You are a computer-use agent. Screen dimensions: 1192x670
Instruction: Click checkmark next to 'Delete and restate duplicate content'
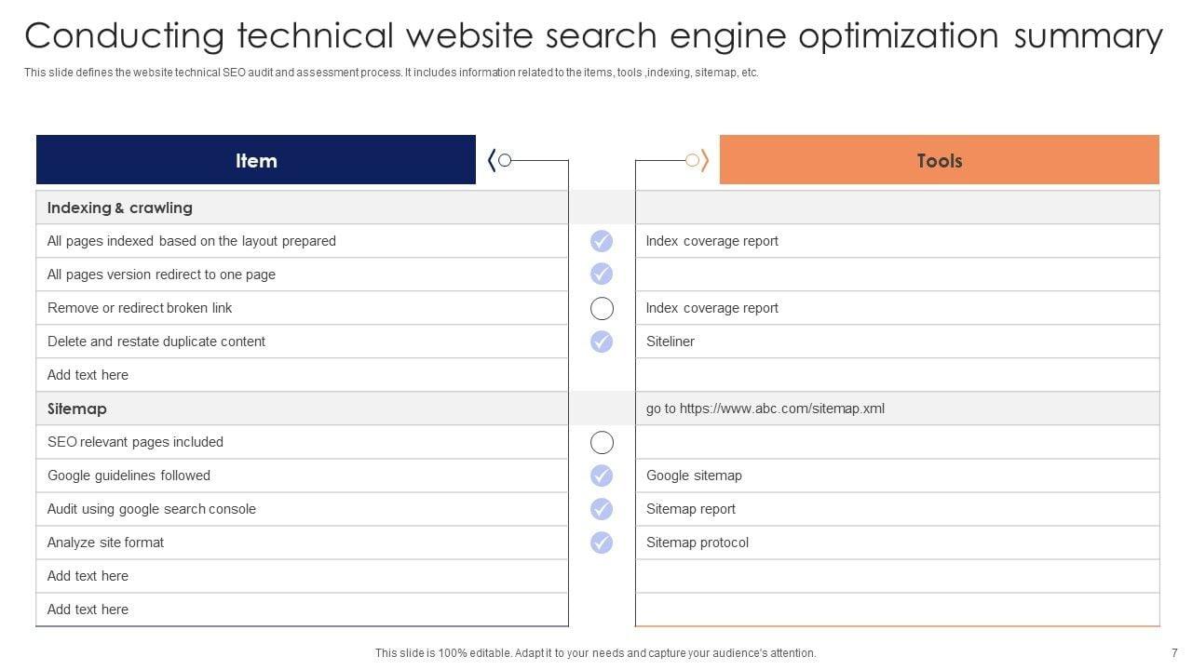(602, 342)
